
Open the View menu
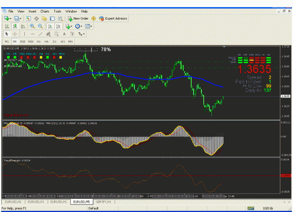(21, 11)
